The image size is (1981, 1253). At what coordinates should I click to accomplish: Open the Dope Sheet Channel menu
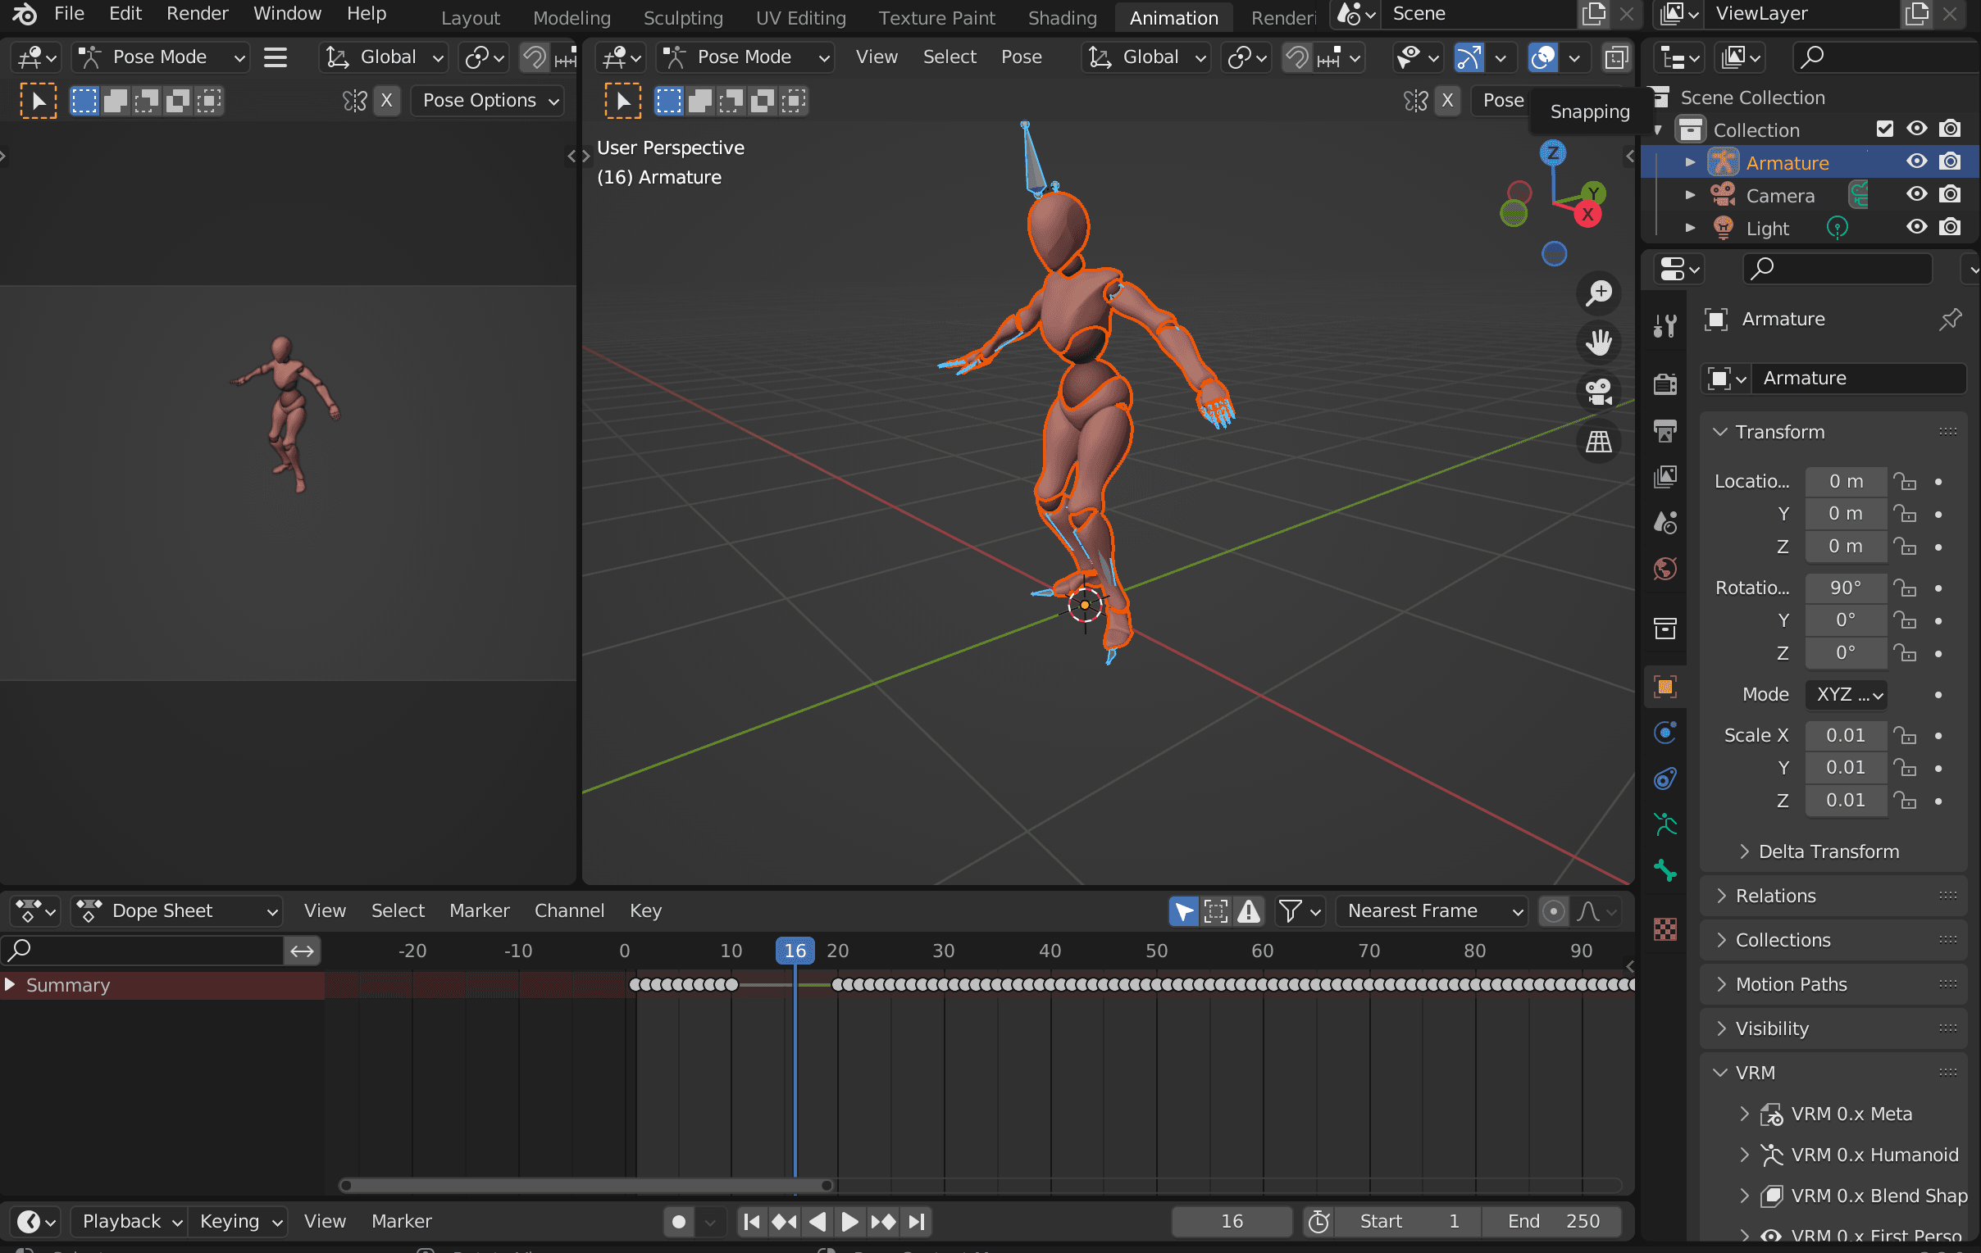569,911
